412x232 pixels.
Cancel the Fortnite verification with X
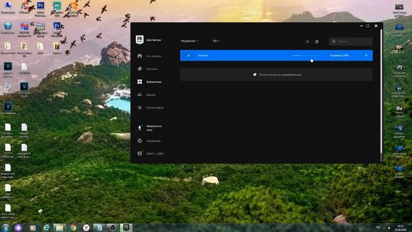point(366,55)
